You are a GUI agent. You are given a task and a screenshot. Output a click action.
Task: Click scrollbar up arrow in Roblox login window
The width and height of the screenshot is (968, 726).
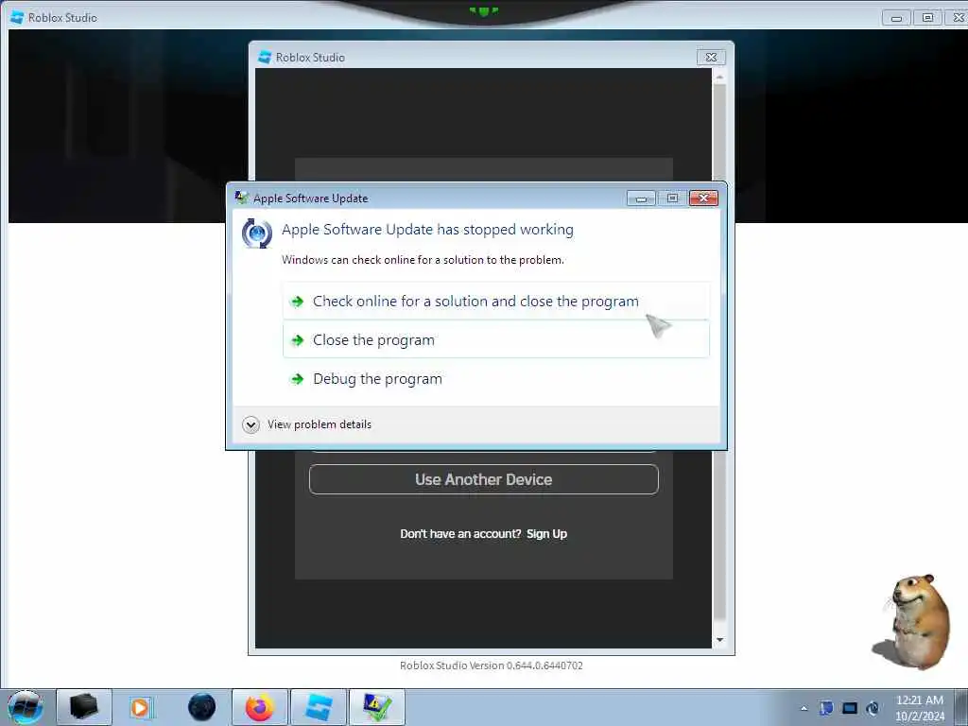[x=719, y=78]
